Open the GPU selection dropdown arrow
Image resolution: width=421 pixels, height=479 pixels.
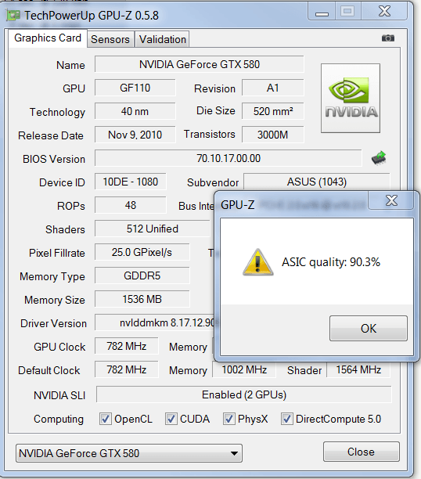pos(234,453)
